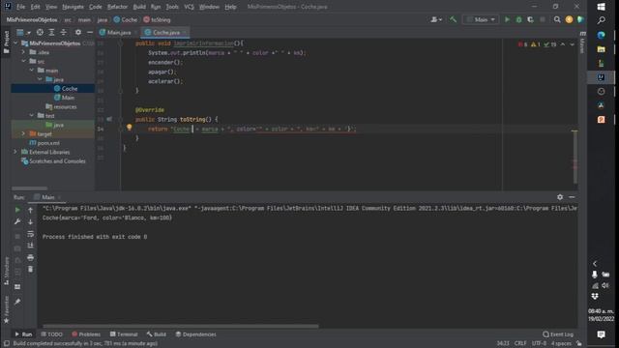Open the Project view selector dropdown
The image size is (619, 348).
coord(23,32)
